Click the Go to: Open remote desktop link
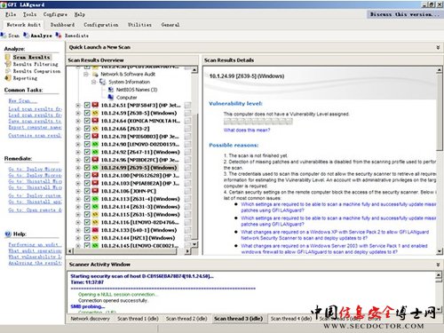444x333 pixels. click(35, 210)
